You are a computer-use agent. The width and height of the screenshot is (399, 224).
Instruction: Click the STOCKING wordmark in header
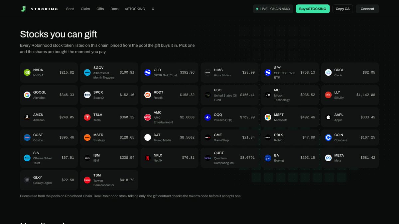click(x=44, y=9)
